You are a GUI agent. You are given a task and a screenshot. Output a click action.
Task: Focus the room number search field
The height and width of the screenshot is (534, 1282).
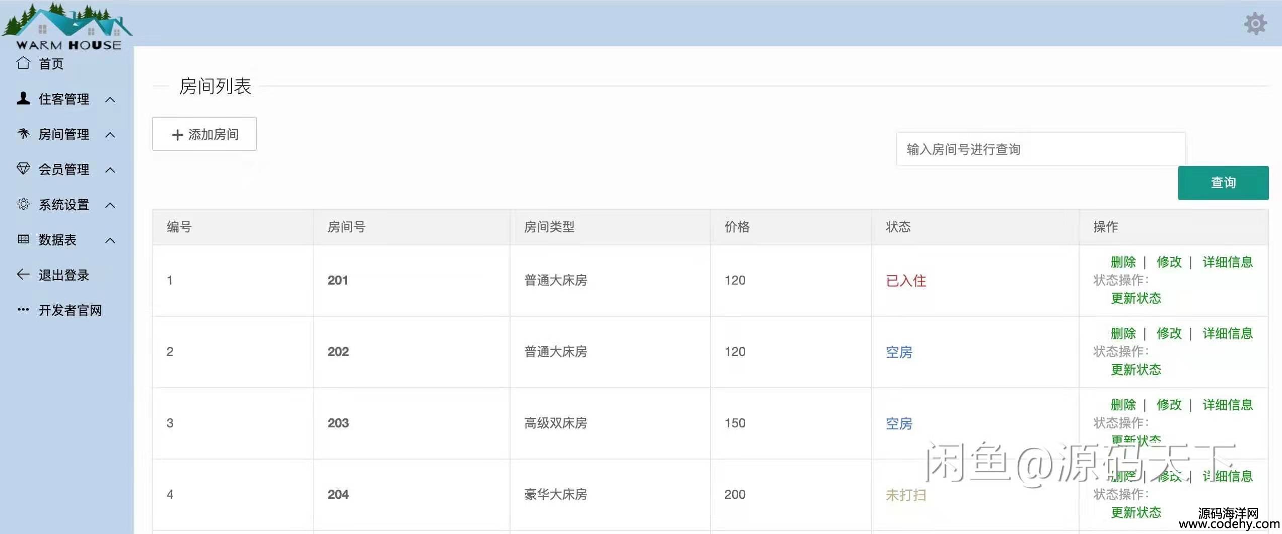(1040, 149)
